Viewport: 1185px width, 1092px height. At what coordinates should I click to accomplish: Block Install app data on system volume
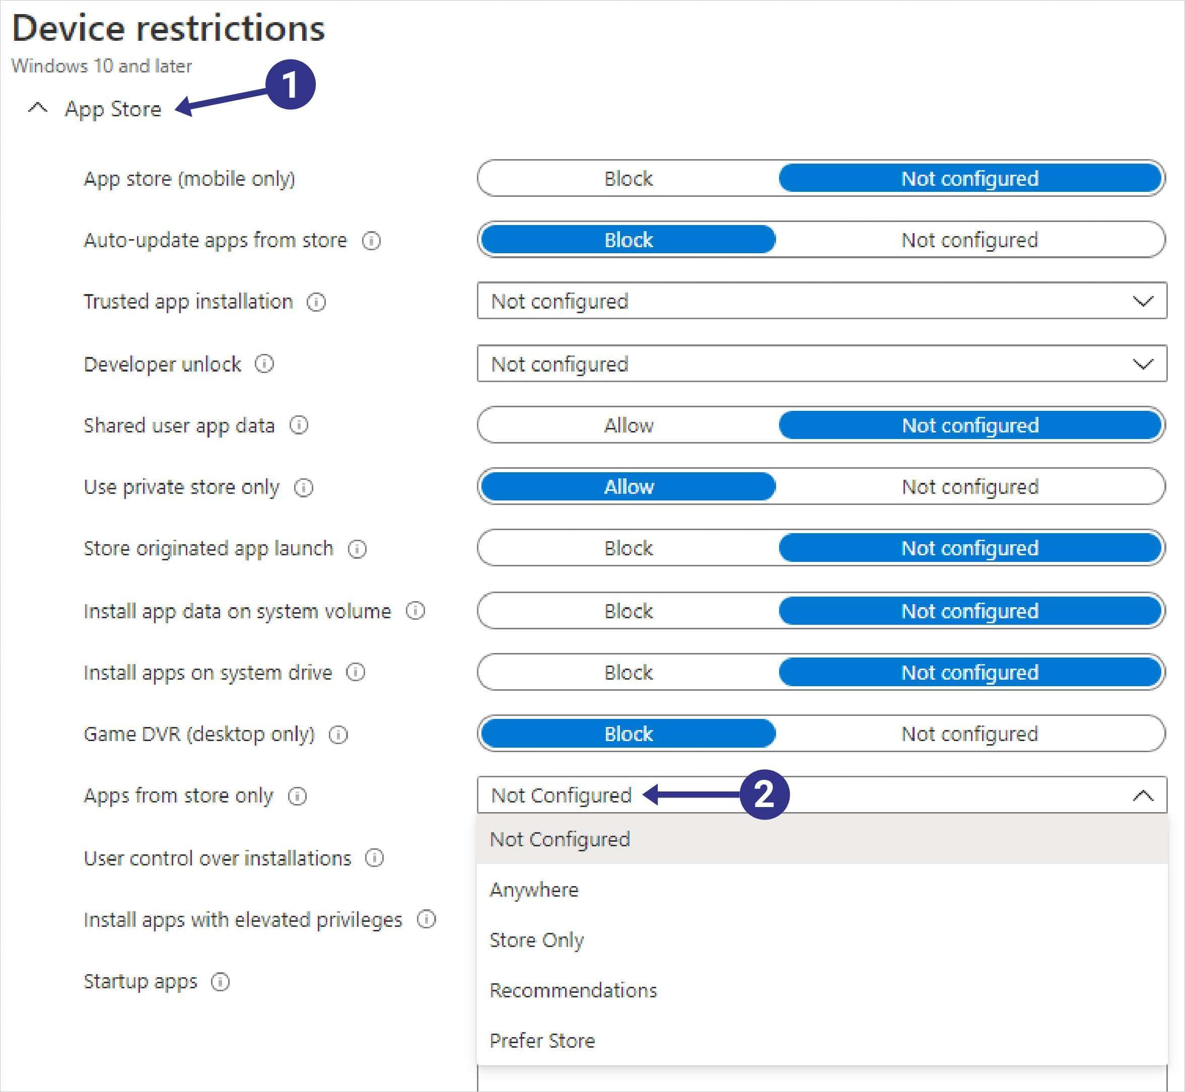(x=629, y=611)
